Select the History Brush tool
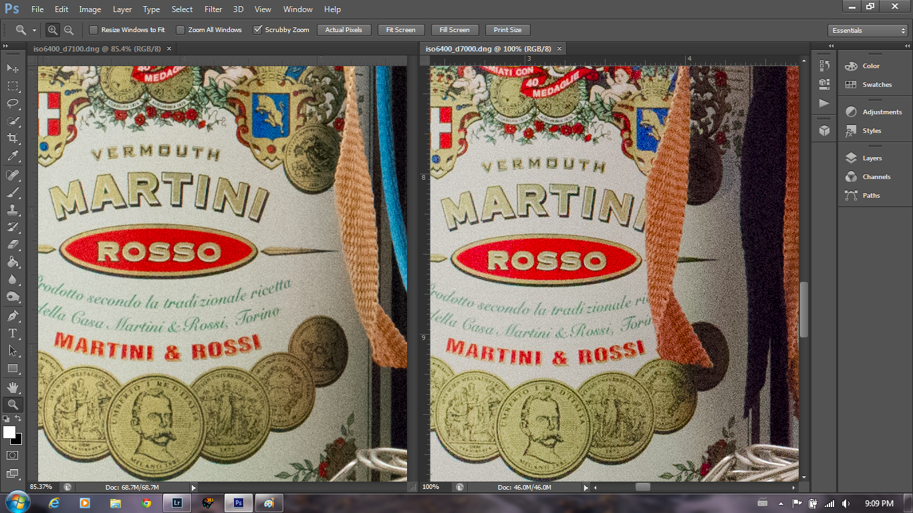Screen dimensions: 913x513 [x=13, y=227]
